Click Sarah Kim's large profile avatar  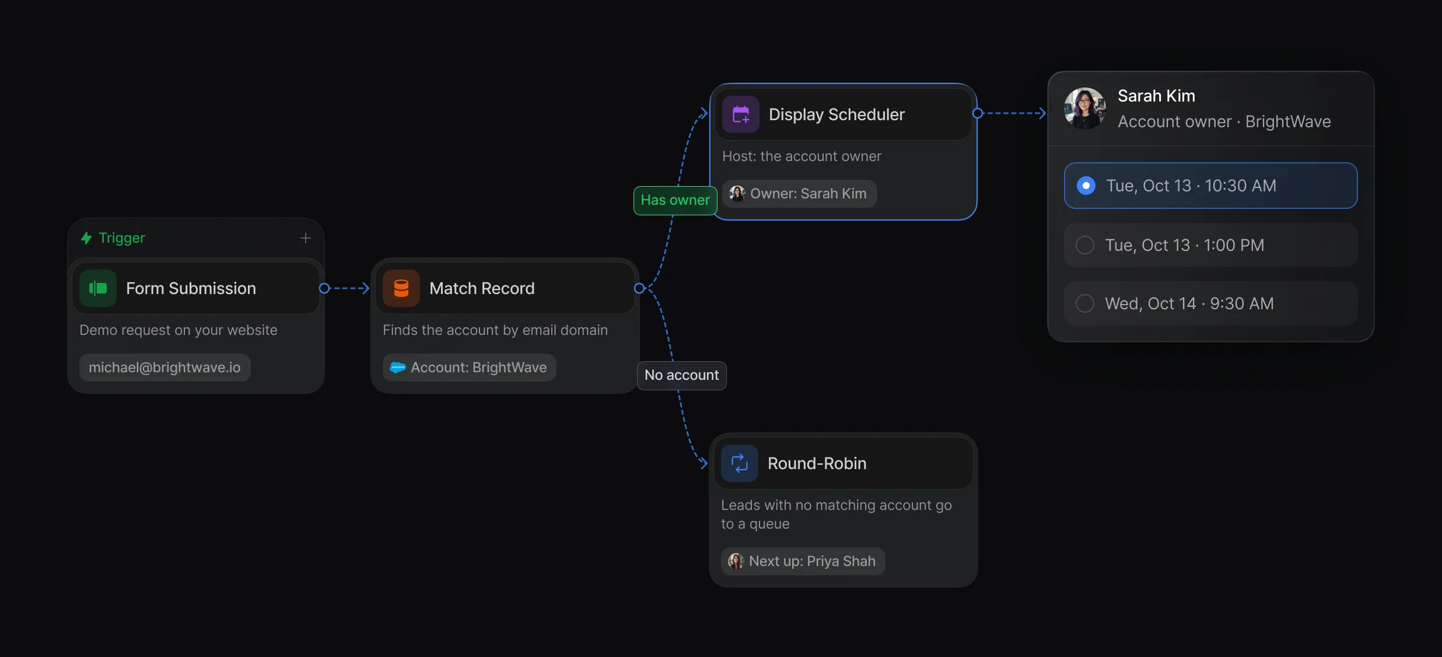[x=1085, y=109]
